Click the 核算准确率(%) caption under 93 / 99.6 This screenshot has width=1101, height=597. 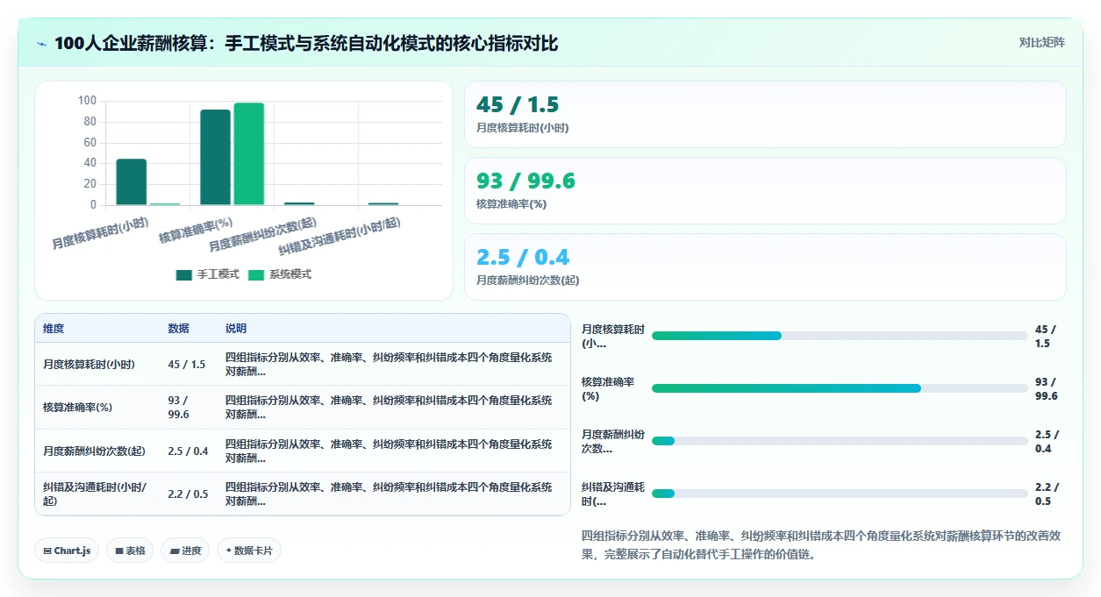click(x=511, y=204)
